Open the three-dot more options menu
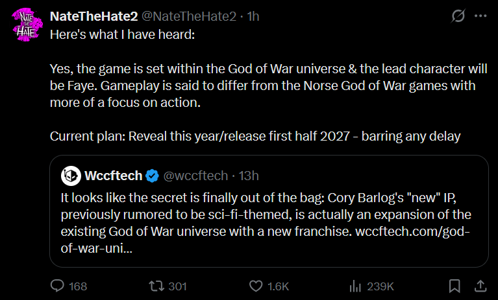This screenshot has height=300, width=498. coord(480,16)
